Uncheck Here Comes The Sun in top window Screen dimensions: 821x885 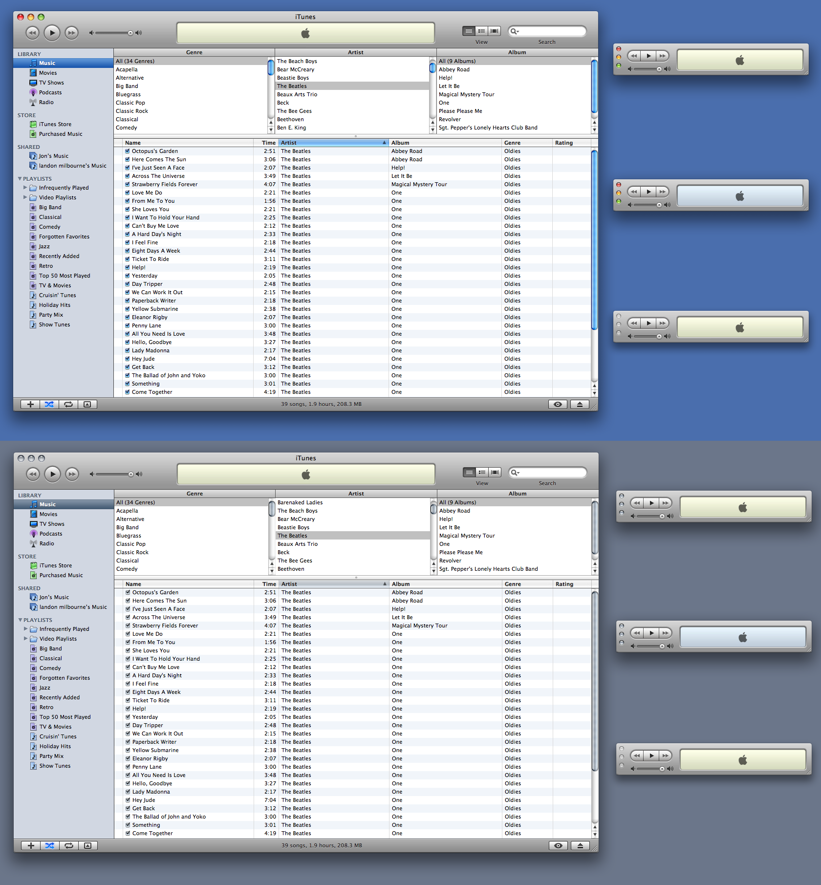click(x=128, y=159)
